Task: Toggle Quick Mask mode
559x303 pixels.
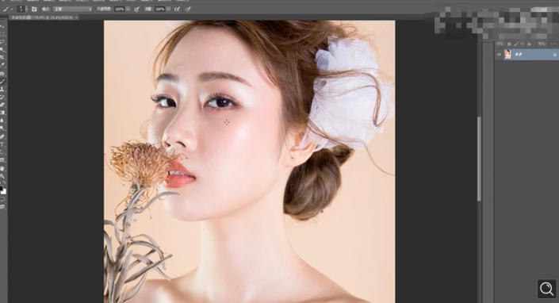Action: pyautogui.click(x=2, y=199)
